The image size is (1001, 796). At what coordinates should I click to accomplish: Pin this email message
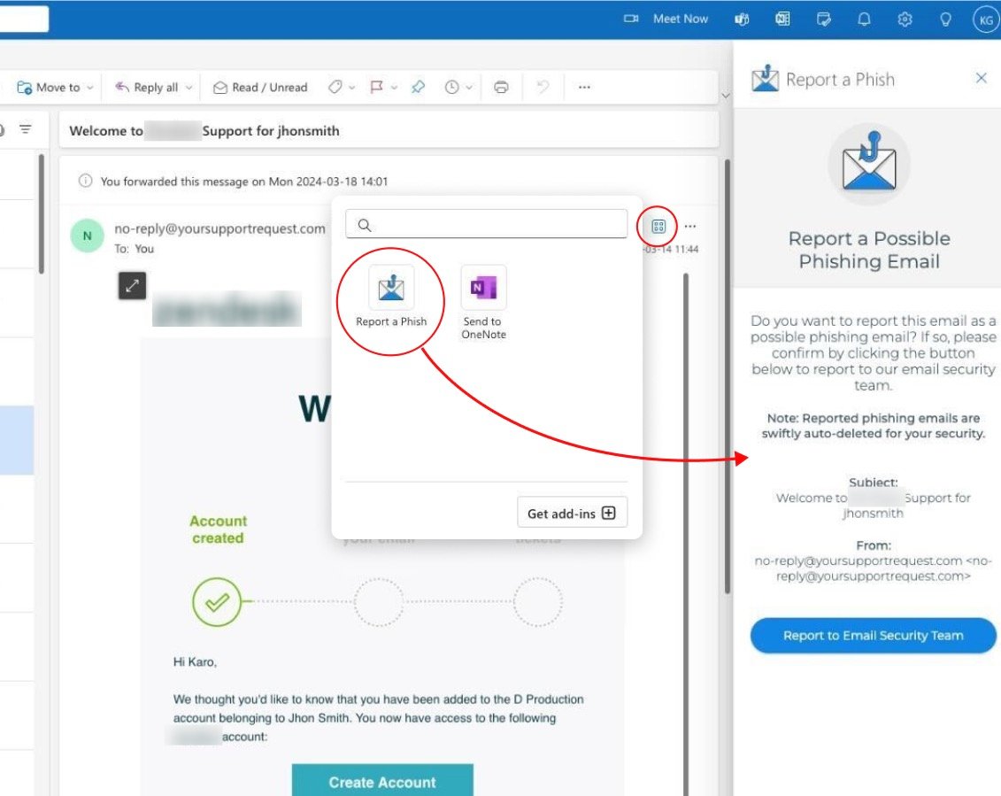coord(418,87)
